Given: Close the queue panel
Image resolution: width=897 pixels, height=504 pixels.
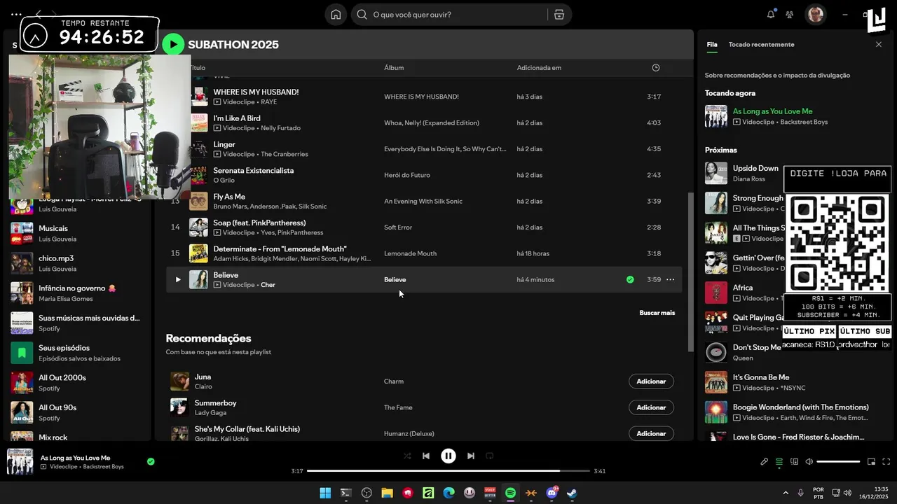Looking at the screenshot, I should 879,44.
